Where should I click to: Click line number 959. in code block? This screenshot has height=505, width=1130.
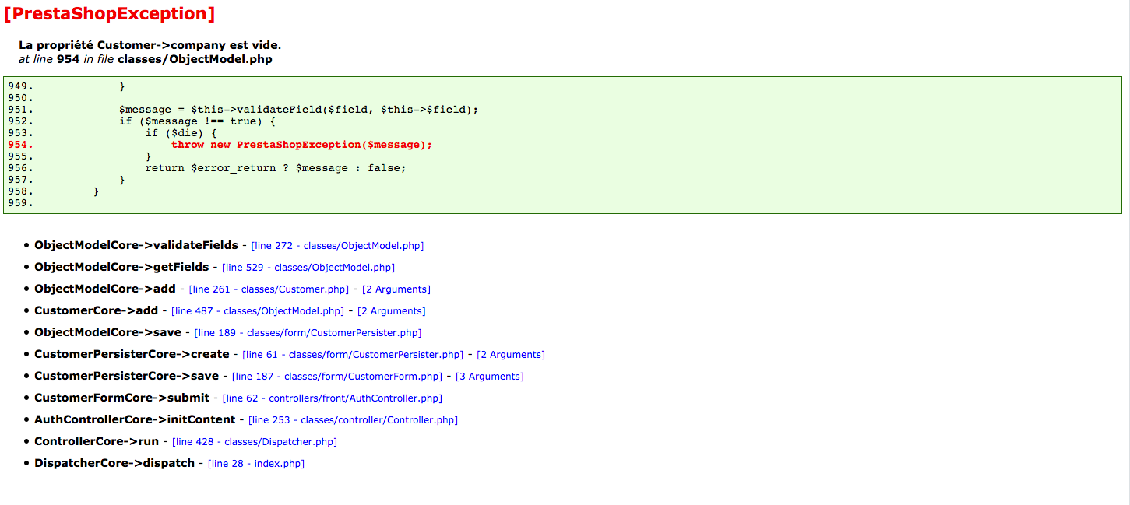tap(21, 203)
